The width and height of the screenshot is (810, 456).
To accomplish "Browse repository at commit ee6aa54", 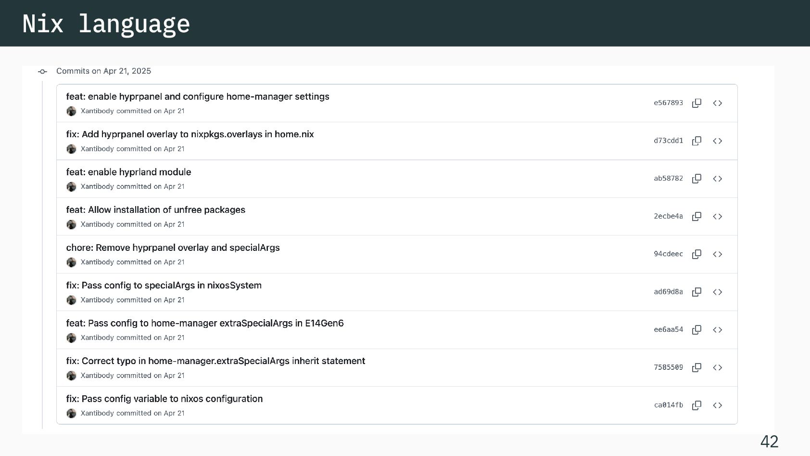I will coord(718,330).
